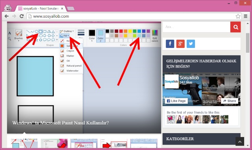The width and height of the screenshot is (252, 150).
Task: Click the scrollbar up arrow
Action: 248,24
